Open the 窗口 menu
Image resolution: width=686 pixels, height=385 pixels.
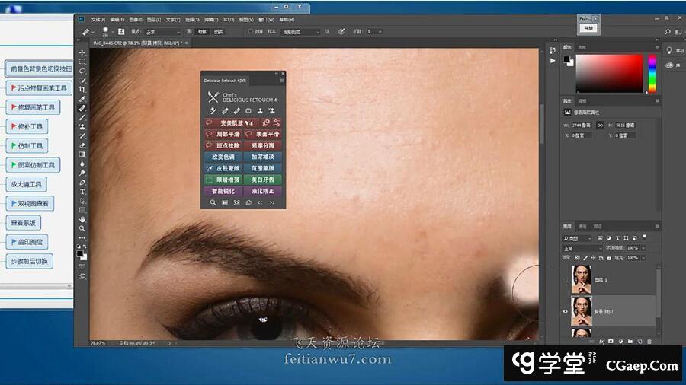(266, 19)
